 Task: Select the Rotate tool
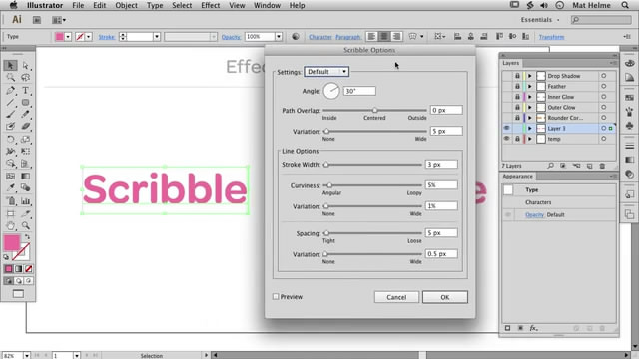tap(11, 140)
